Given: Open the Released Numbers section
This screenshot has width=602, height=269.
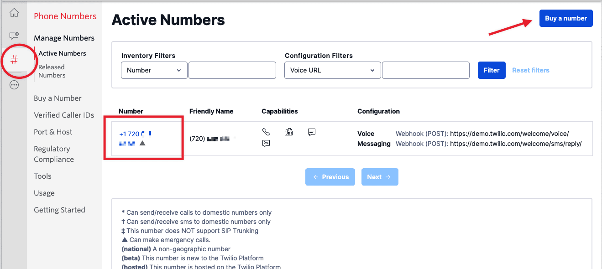Looking at the screenshot, I should coord(51,71).
